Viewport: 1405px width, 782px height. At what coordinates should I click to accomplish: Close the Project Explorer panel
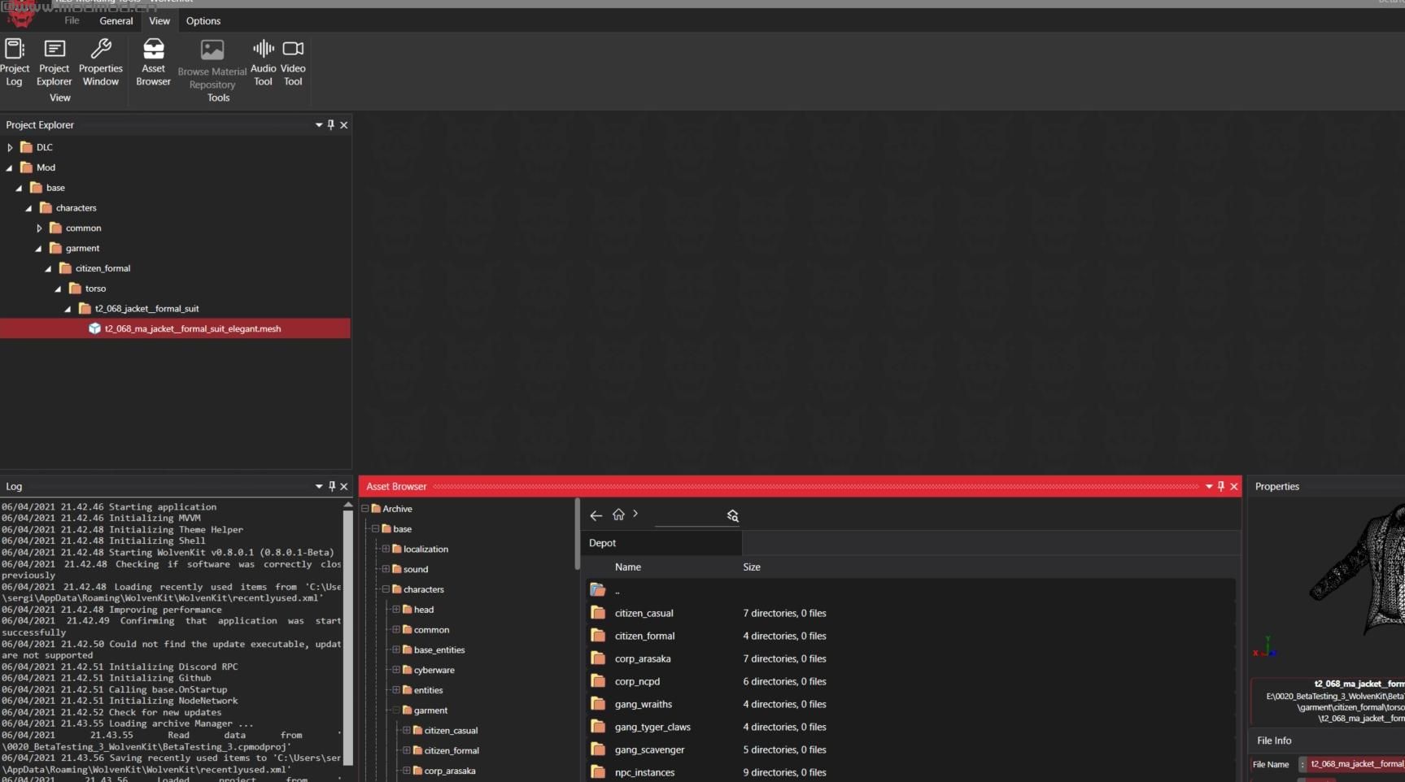(343, 124)
